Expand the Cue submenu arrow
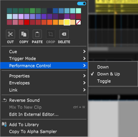Viewport: 138px width, 137px height. click(84, 51)
